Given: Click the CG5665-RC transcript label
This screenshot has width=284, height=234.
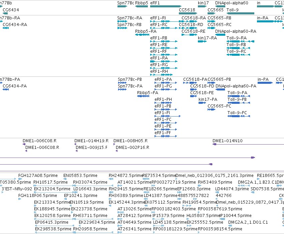Looking at the screenshot, I should coord(219,24).
